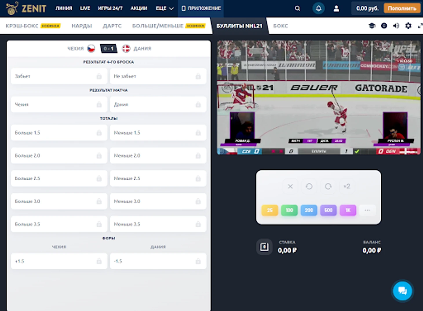Show more chip values with the ellipsis

[367, 210]
